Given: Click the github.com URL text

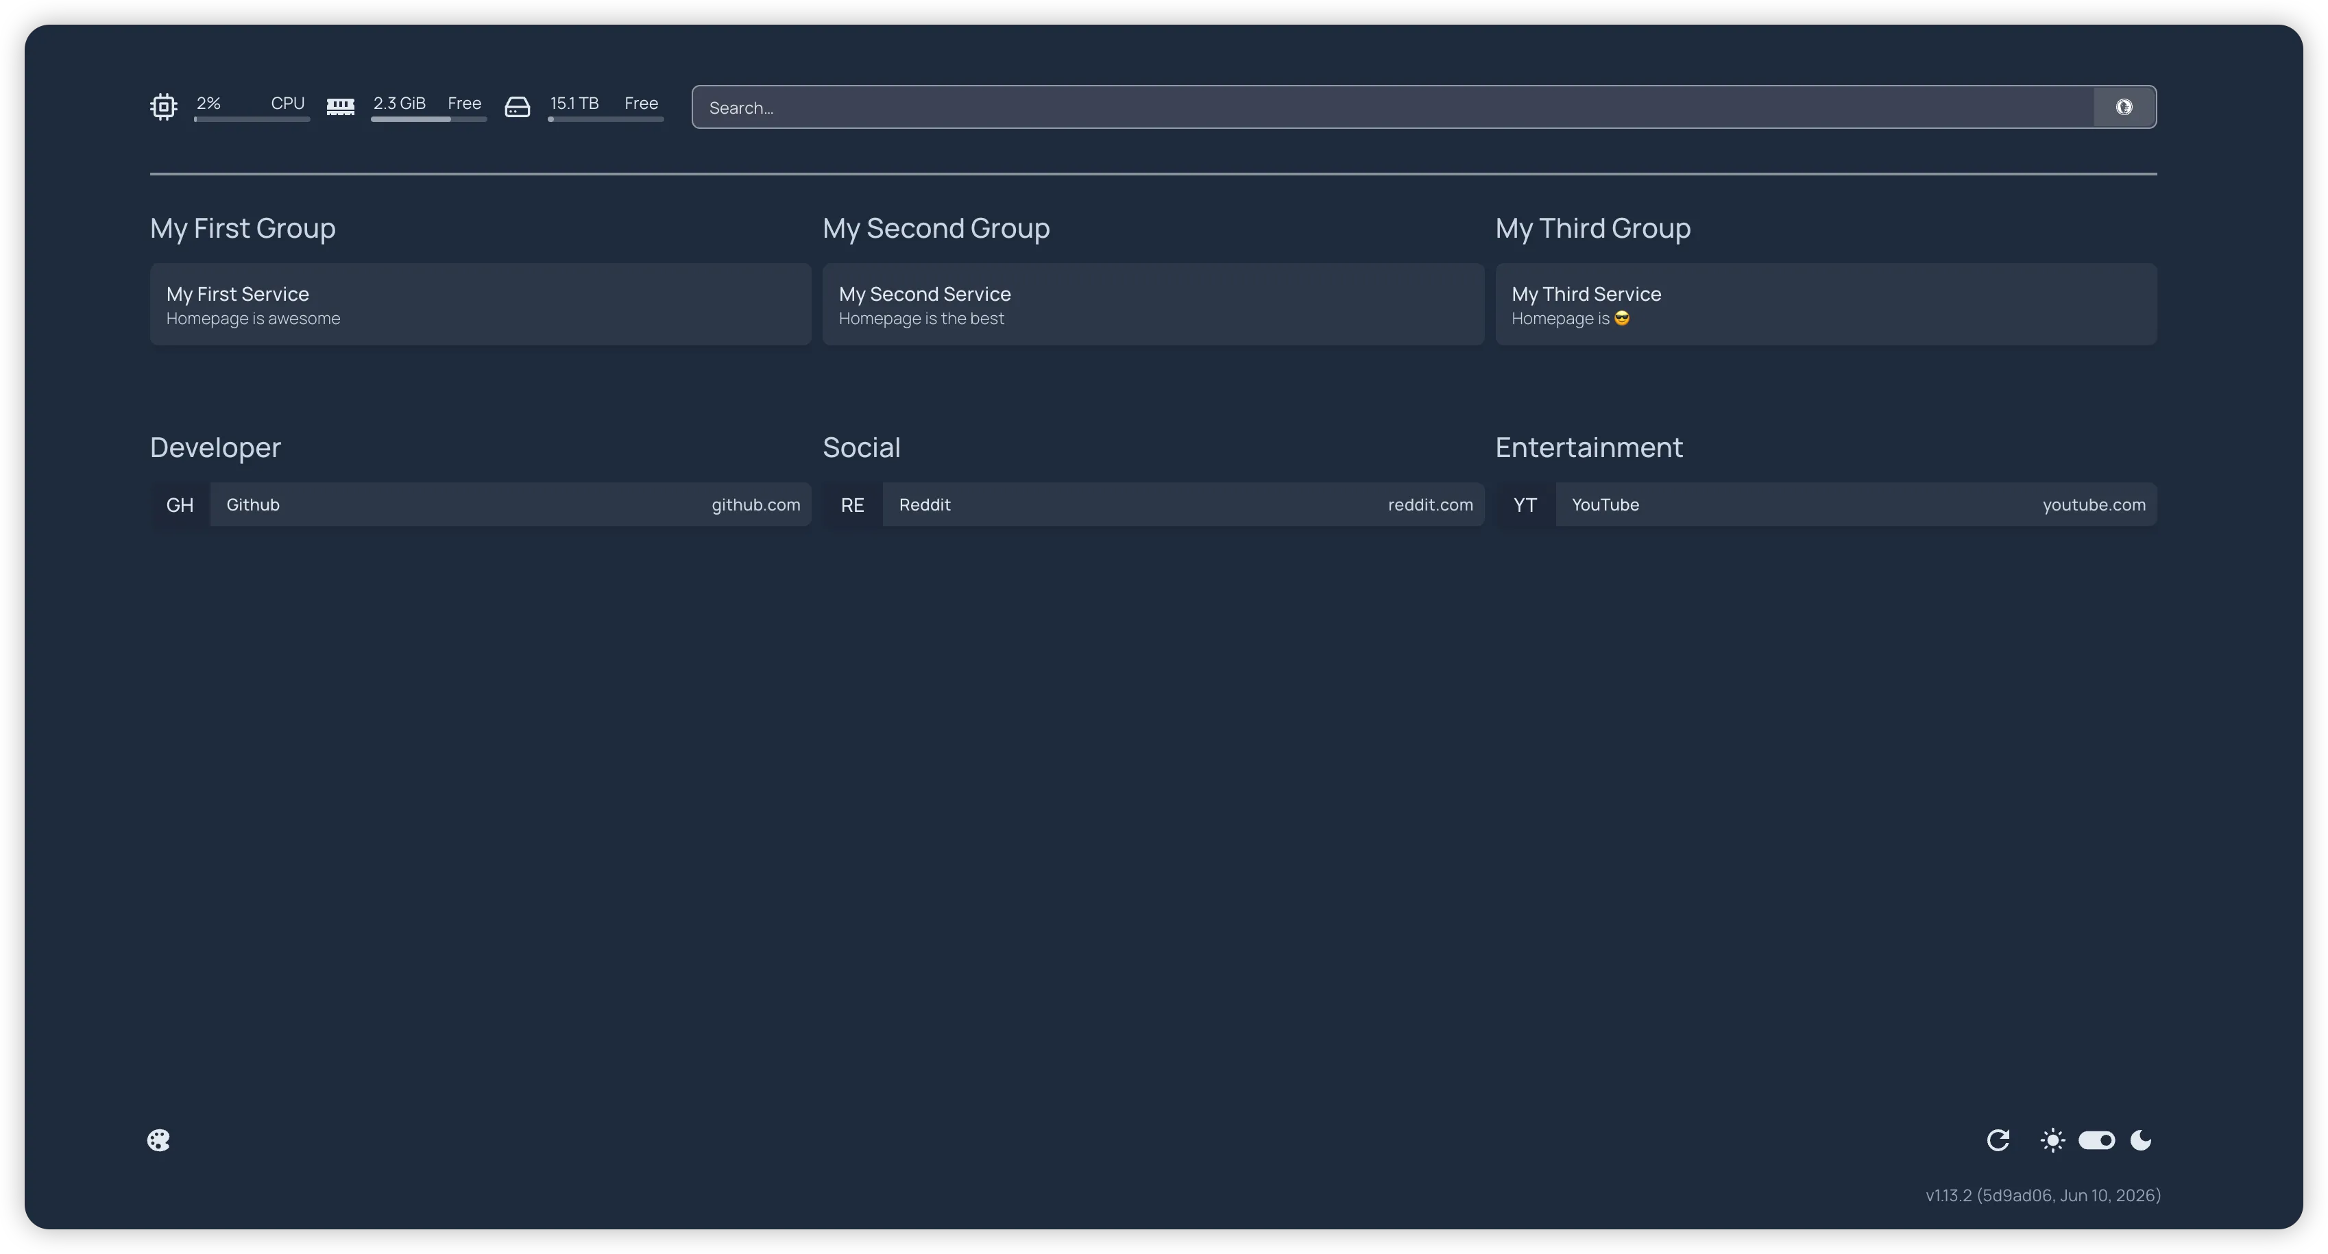Looking at the screenshot, I should pyautogui.click(x=755, y=504).
